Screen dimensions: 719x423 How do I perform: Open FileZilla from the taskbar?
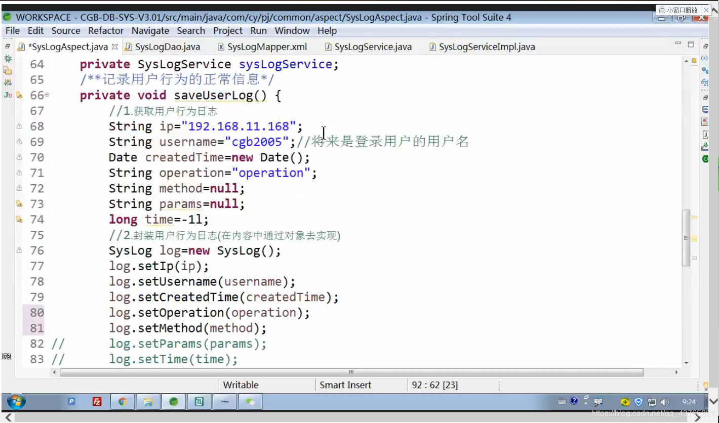pos(97,402)
